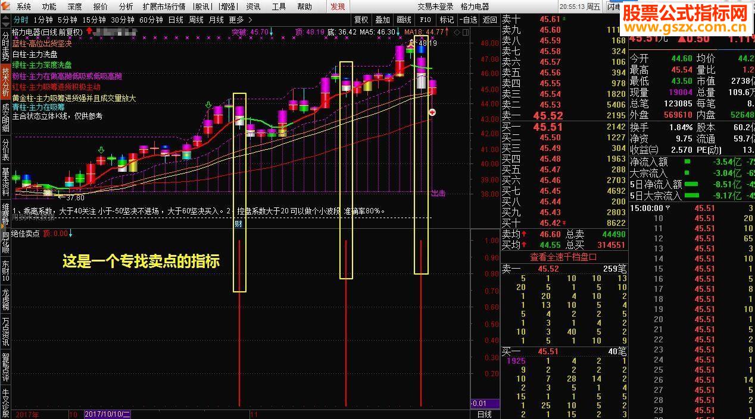Image resolution: width=755 pixels, height=419 pixels.
Task: Open the 万点资讯 side tab
Action: point(5,332)
